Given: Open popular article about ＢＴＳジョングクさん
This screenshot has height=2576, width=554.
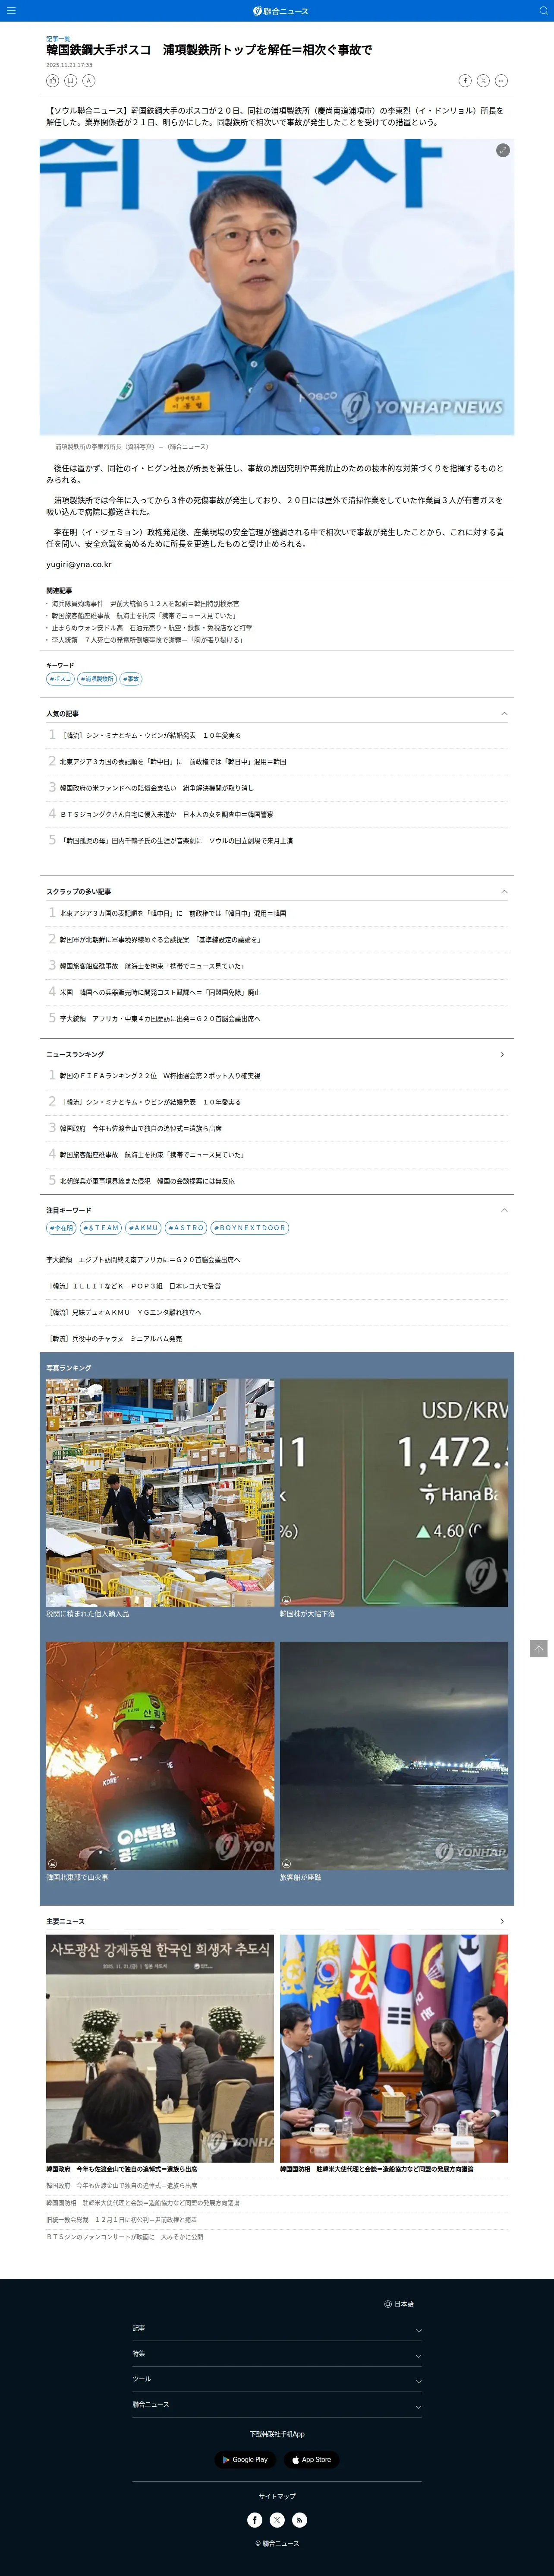Looking at the screenshot, I should pos(166,814).
